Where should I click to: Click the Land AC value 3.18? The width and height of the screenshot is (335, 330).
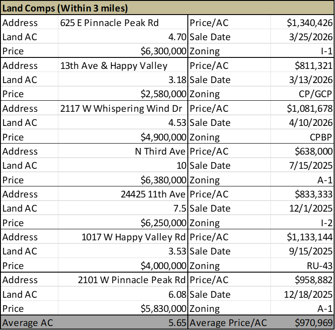[122, 80]
